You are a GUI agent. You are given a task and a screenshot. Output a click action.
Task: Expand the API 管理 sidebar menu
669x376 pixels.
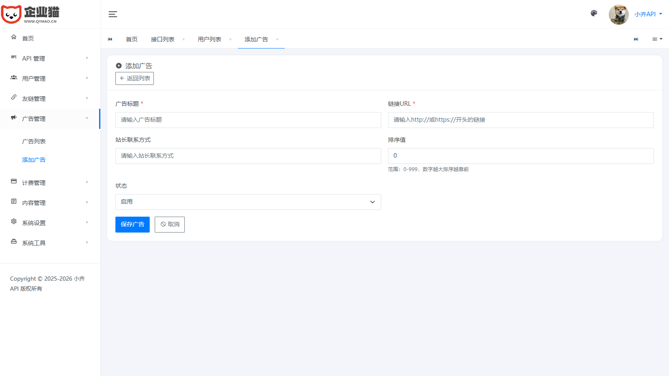(x=50, y=59)
